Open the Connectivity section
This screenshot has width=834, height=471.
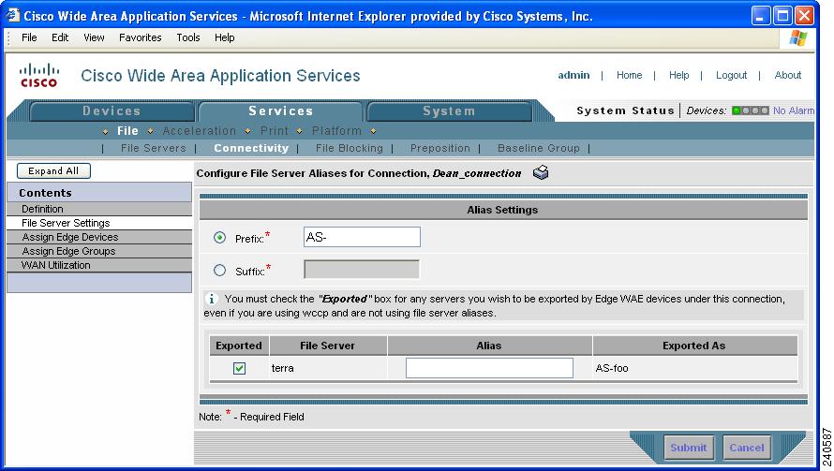tap(251, 148)
